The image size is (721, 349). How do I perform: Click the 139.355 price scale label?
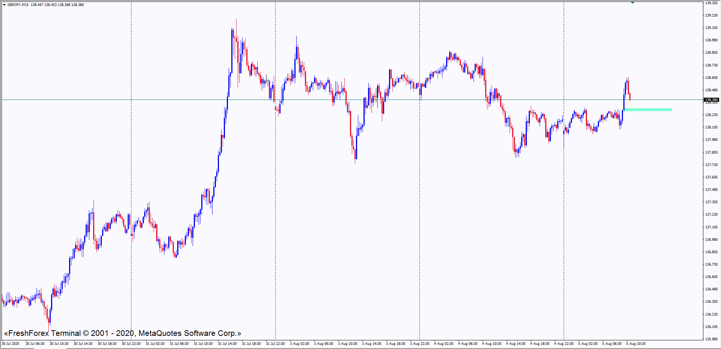pyautogui.click(x=711, y=3)
